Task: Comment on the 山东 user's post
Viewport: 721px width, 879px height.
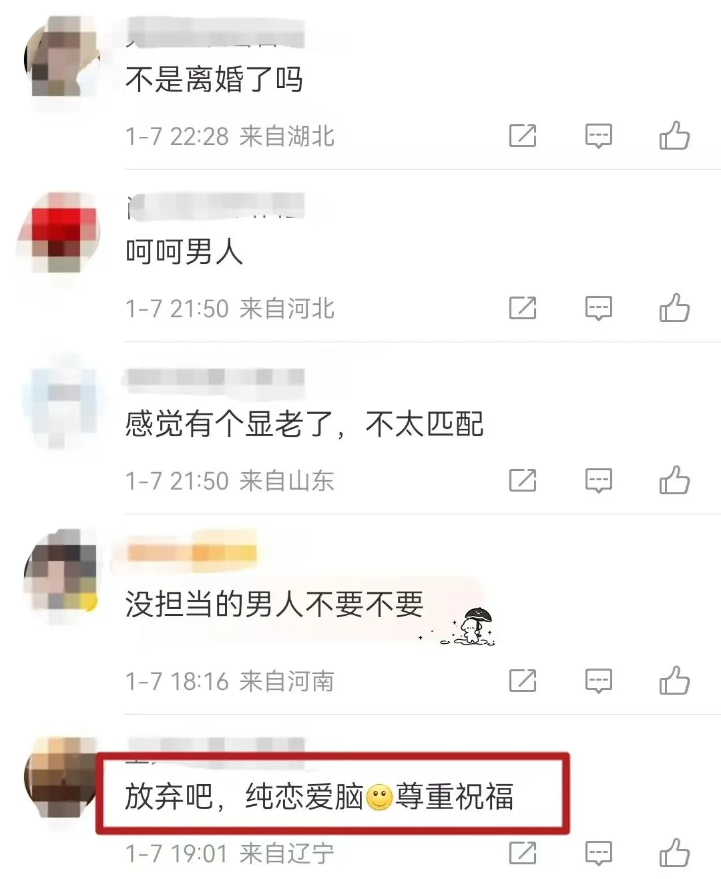Action: tap(598, 480)
